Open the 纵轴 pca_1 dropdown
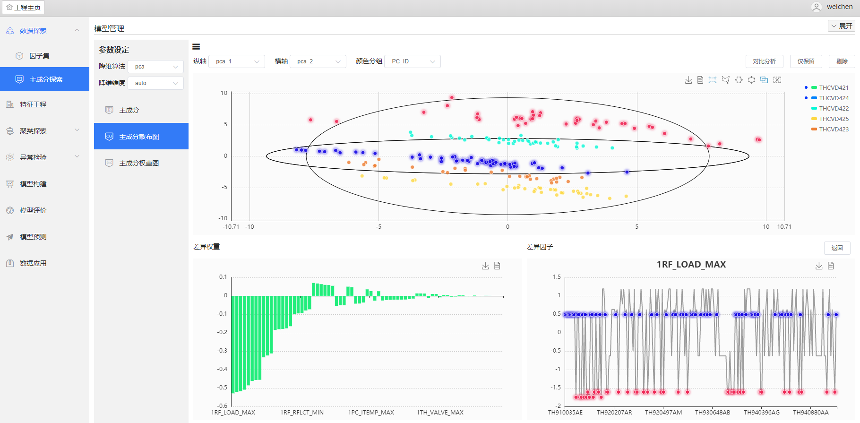 pos(237,61)
